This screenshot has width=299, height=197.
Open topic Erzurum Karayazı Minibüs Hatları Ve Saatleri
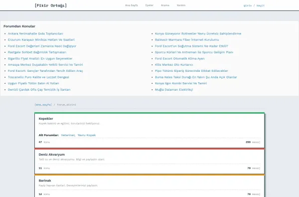pyautogui.click(x=41, y=40)
